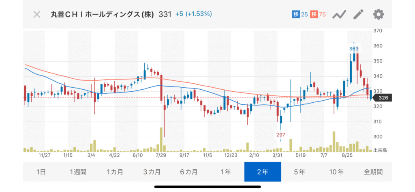Image resolution: width=415 pixels, height=192 pixels.
Task: Tap the 297 low price marker
Action: [281, 134]
